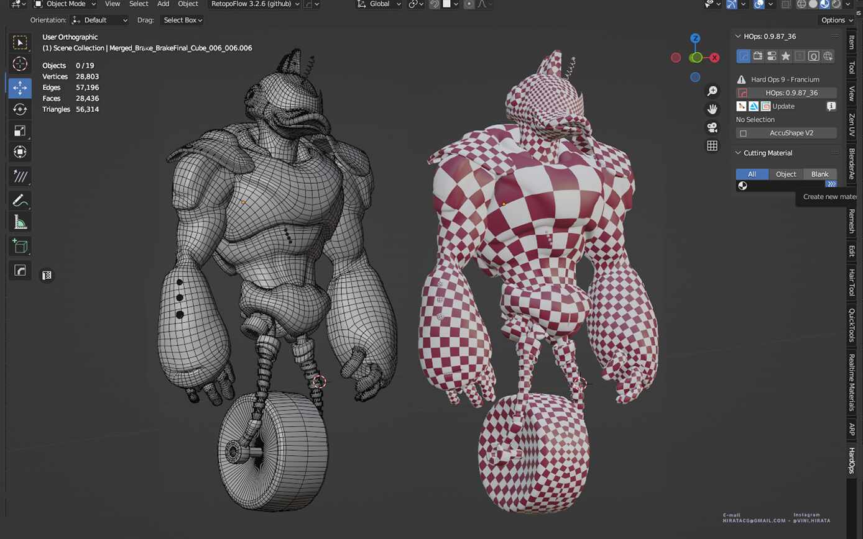Select the Annotate pencil tool
Screen dimensions: 863x539
[x=20, y=201]
